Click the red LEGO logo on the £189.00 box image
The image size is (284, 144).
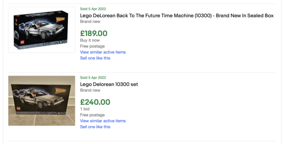[x=22, y=42]
